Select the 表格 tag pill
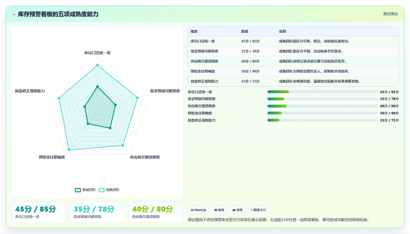Screen dimensions: 410x234 click(x=219, y=210)
